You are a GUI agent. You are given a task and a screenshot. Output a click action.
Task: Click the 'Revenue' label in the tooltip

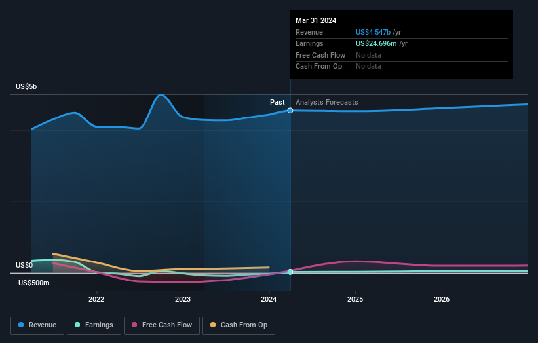pyautogui.click(x=309, y=32)
